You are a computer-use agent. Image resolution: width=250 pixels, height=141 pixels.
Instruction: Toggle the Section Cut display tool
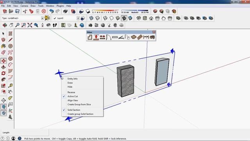(x=4, y=113)
